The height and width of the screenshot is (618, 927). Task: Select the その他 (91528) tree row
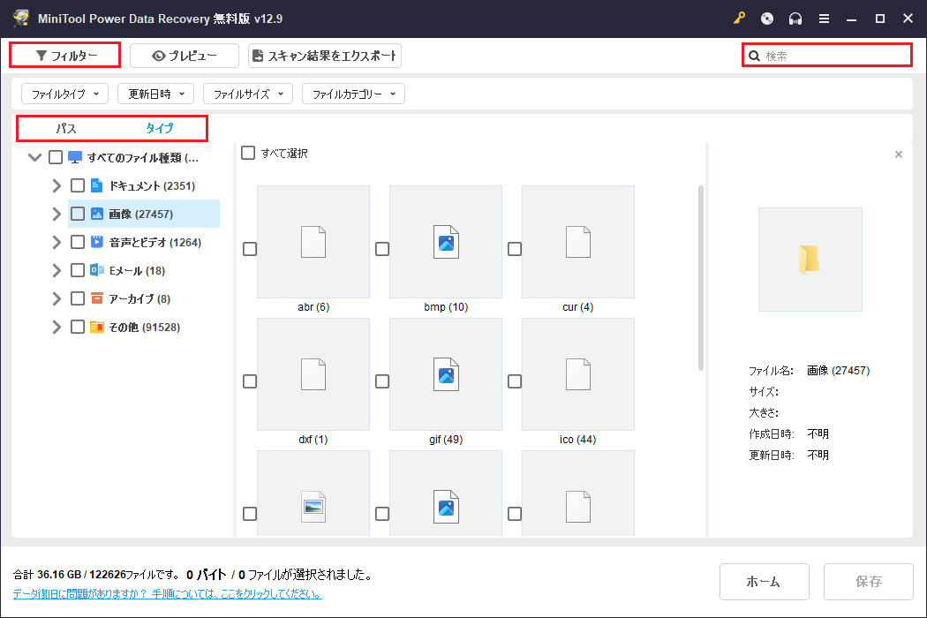(144, 327)
